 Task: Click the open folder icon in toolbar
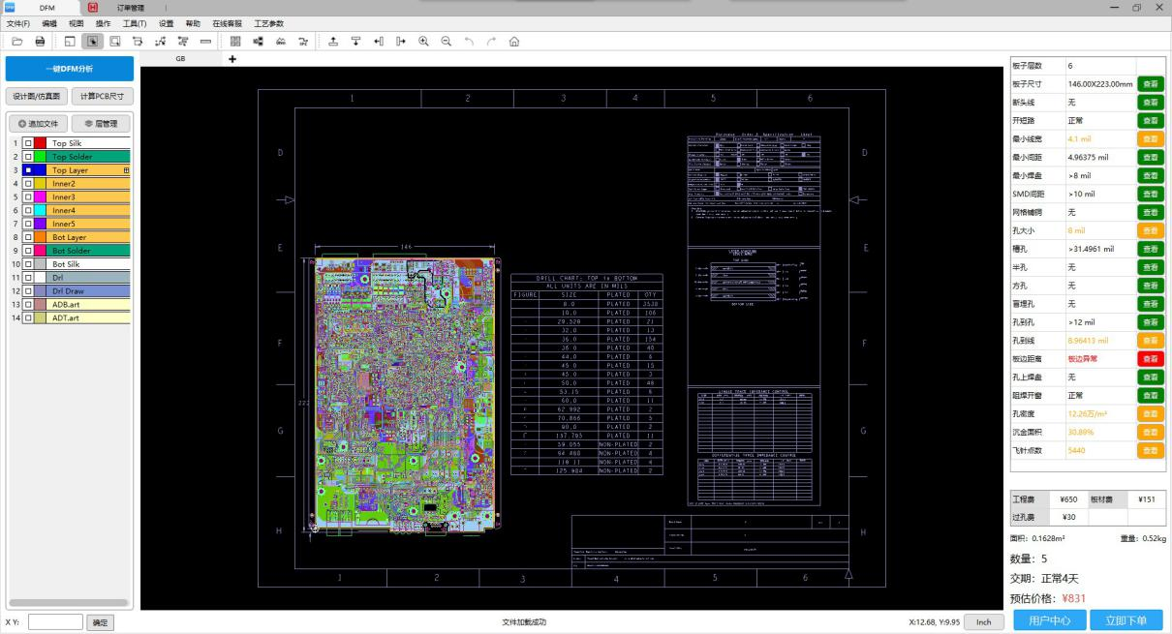pos(16,42)
